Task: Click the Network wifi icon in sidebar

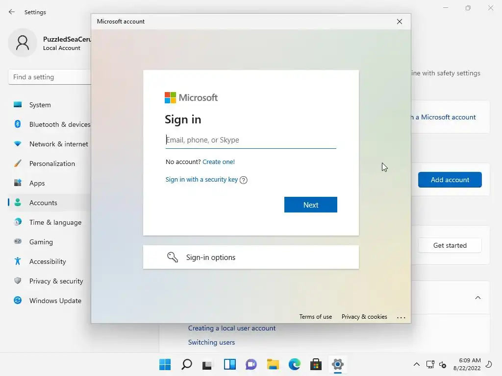Action: pos(18,144)
